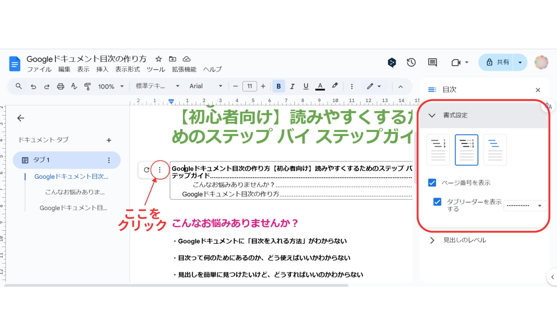Add a new document tab

(x=109, y=140)
